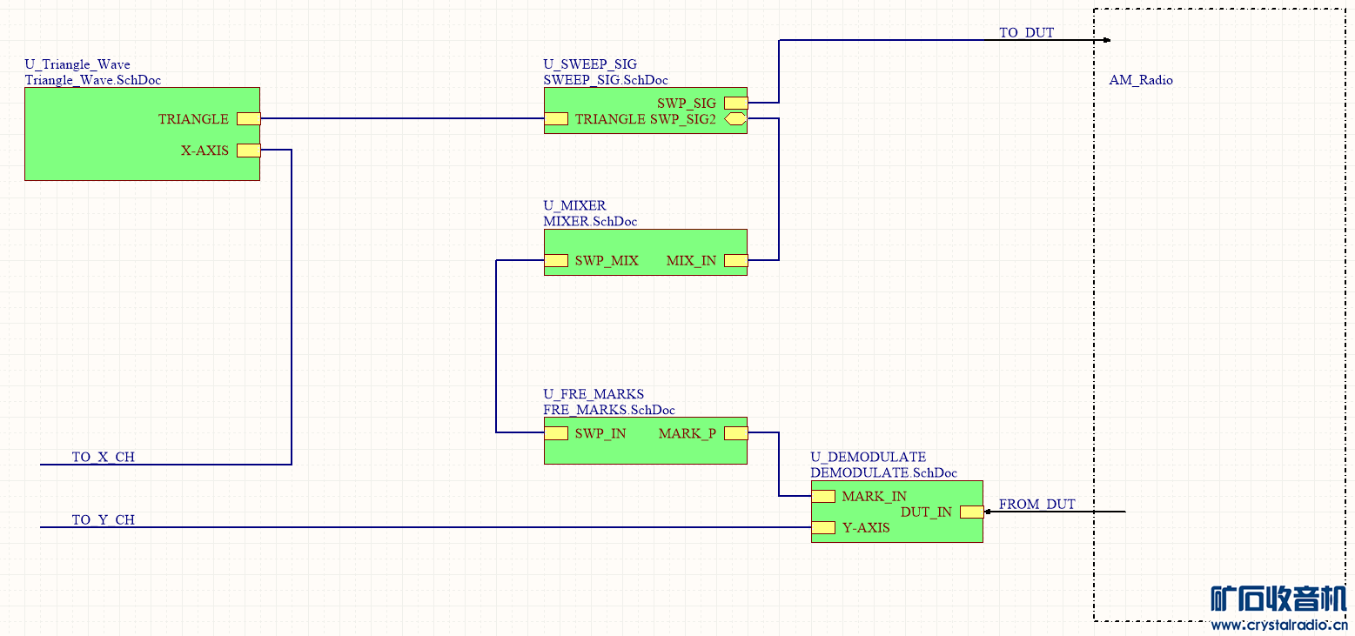
Task: Click the U_Triangle_Wave designator text
Action: [x=77, y=64]
